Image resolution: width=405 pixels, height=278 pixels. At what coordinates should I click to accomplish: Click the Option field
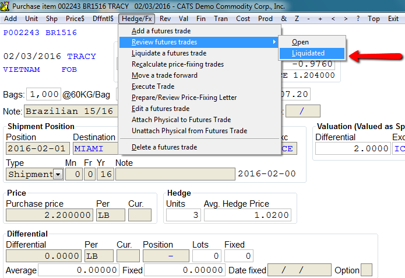tap(367, 270)
